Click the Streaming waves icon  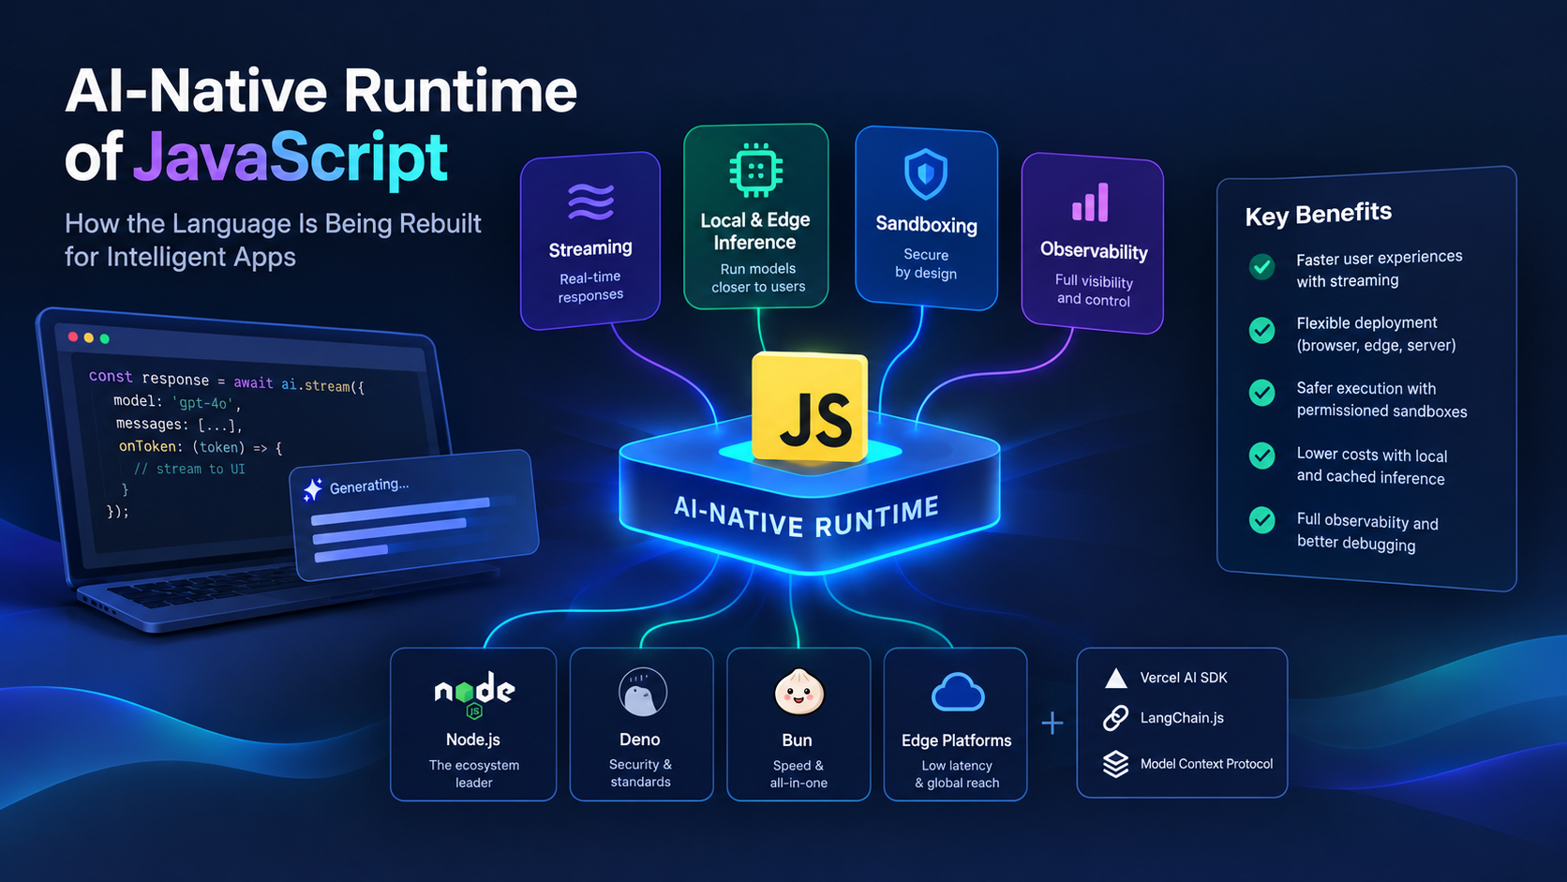pos(591,202)
